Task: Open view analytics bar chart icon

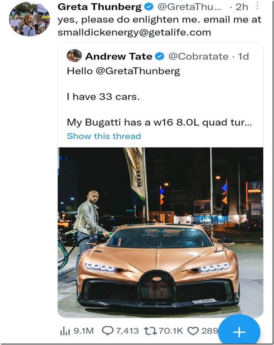Action: tap(64, 330)
